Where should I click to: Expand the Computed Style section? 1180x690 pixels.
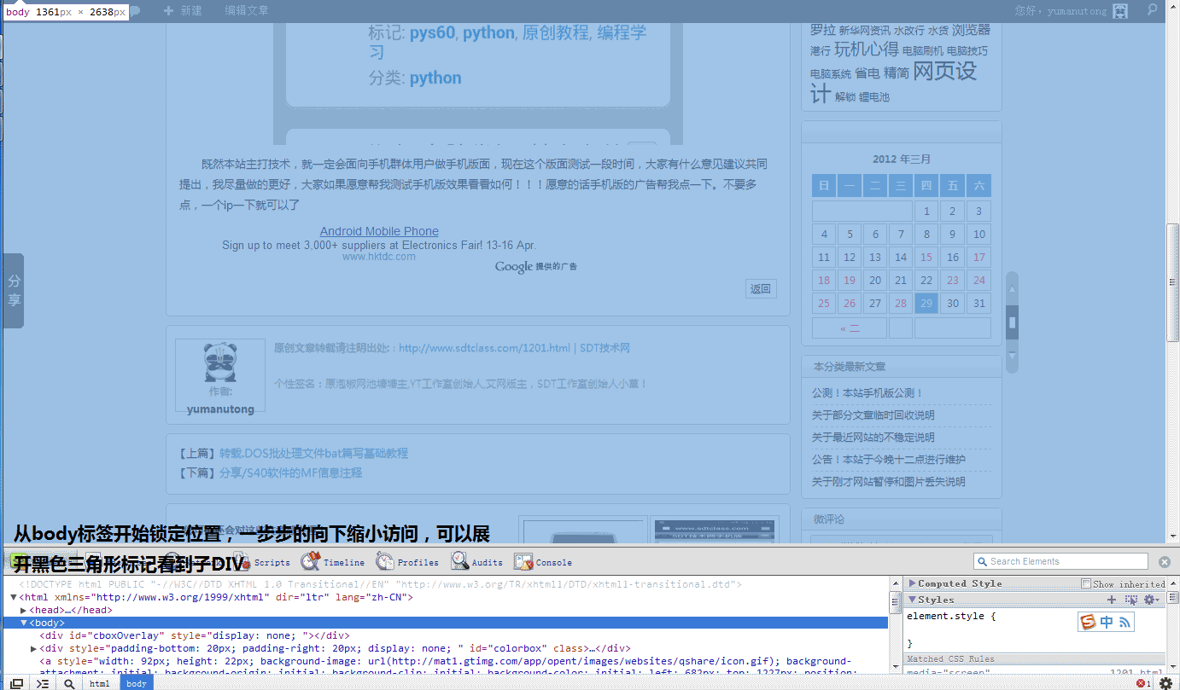click(913, 583)
